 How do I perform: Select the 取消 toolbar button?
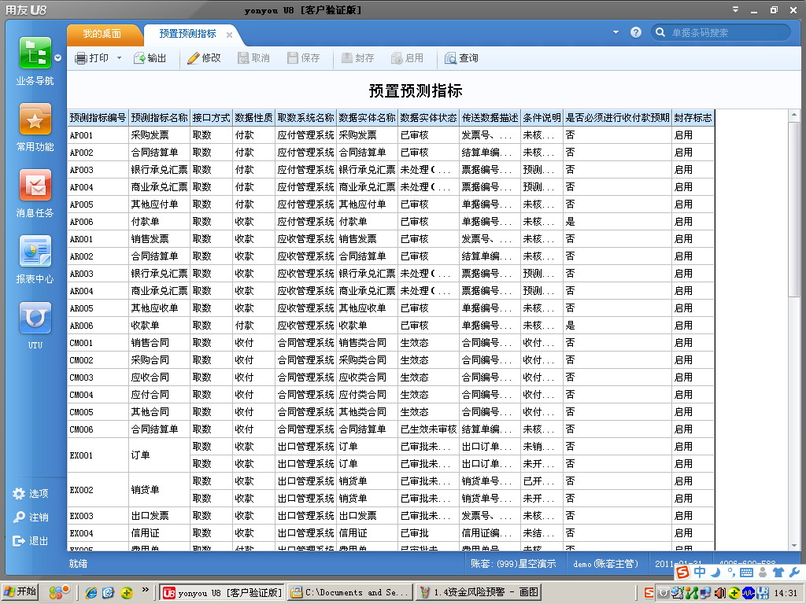tap(253, 58)
